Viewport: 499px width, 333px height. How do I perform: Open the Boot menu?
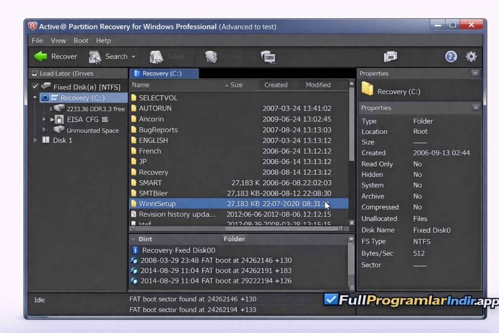click(81, 40)
